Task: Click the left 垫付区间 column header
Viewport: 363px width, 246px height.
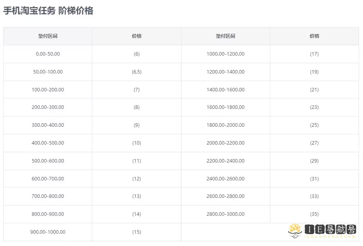Action: [x=48, y=36]
